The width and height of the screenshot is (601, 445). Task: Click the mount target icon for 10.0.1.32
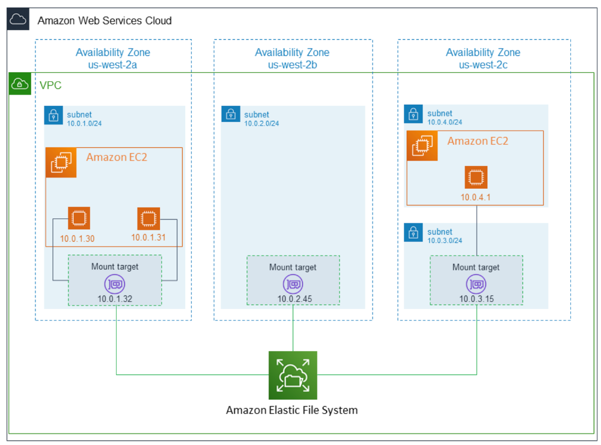click(x=115, y=284)
